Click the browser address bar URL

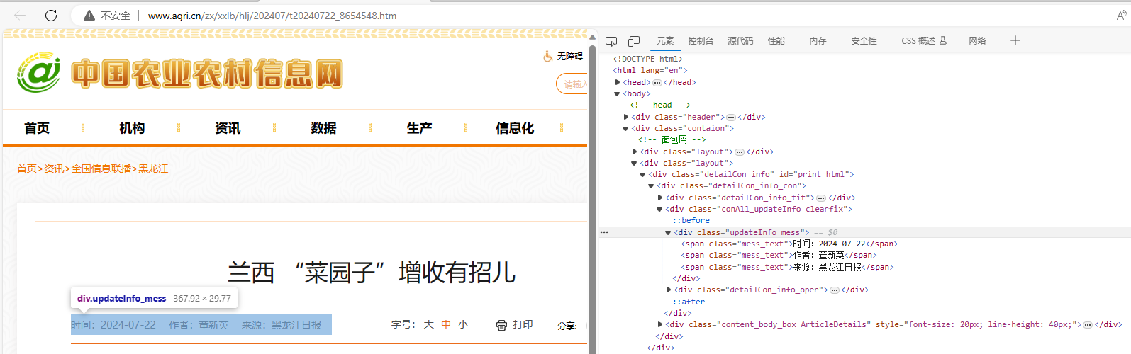(272, 16)
